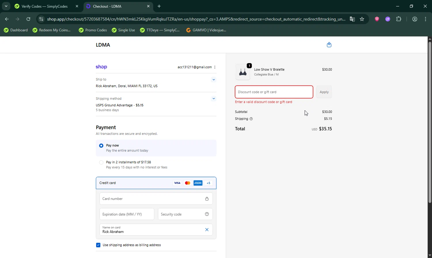The image size is (432, 258).
Task: Open the Chrome three-dot menu
Action: (425, 19)
